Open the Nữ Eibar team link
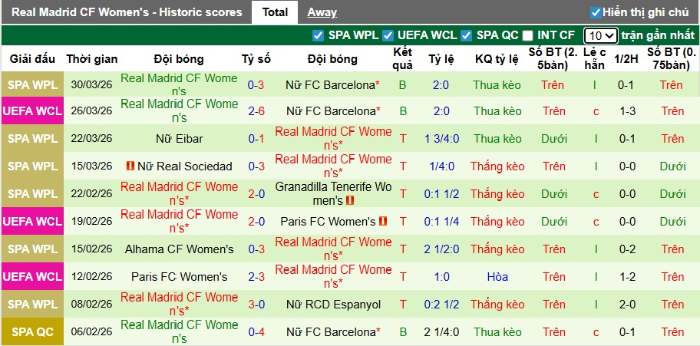The width and height of the screenshot is (700, 346). (x=179, y=139)
